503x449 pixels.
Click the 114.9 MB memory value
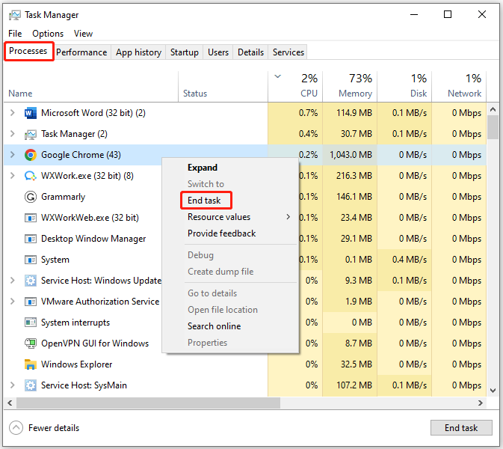coord(354,113)
